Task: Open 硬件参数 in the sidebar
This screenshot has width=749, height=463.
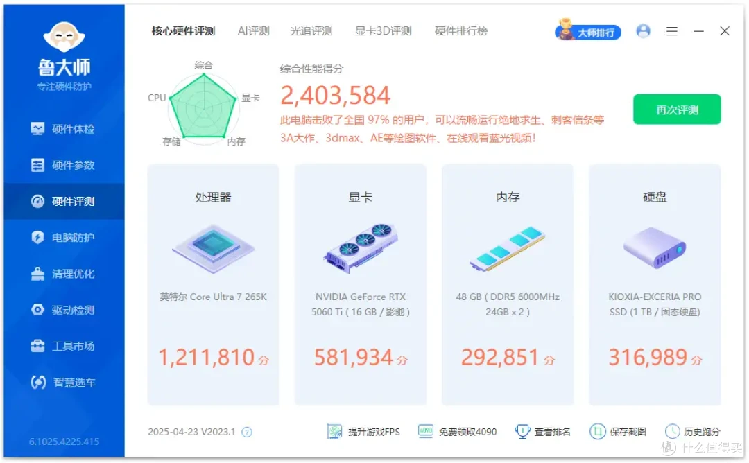Action: coord(64,165)
